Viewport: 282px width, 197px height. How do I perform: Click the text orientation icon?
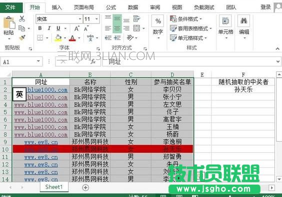(x=130, y=38)
